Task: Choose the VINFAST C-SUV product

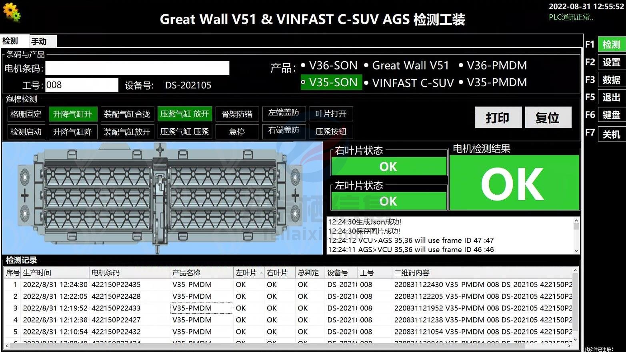Action: pos(409,83)
